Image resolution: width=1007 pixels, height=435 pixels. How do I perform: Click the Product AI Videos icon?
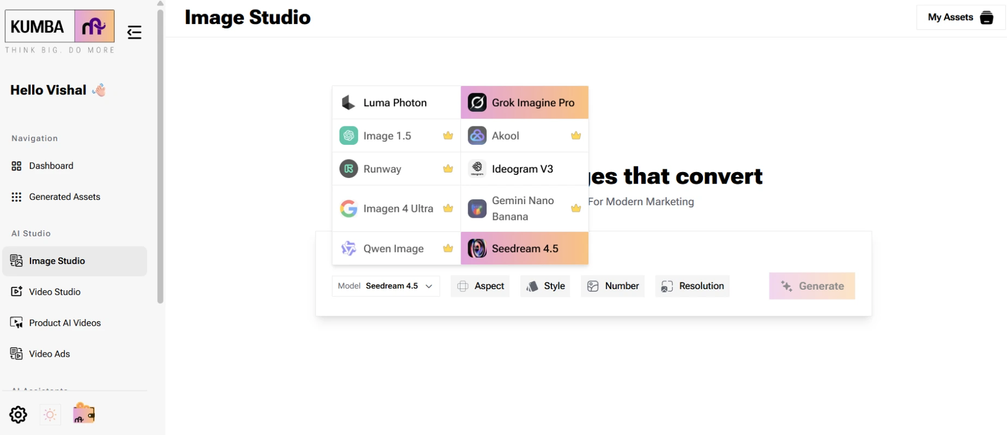pyautogui.click(x=16, y=323)
